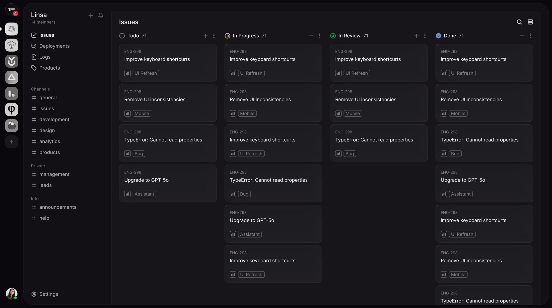The height and width of the screenshot is (308, 552).
Task: Open the Todo column options menu
Action: click(214, 36)
